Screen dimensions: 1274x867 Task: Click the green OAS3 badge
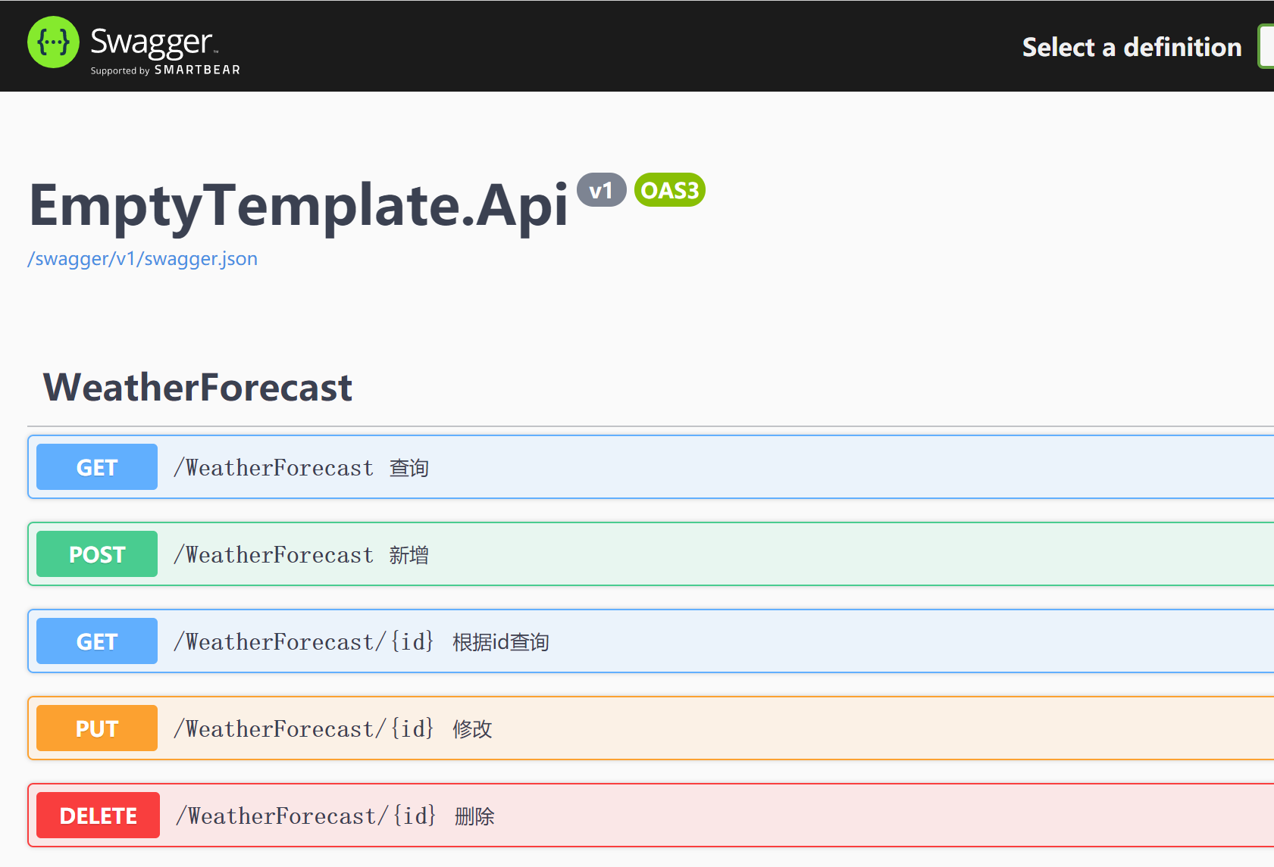pos(670,190)
